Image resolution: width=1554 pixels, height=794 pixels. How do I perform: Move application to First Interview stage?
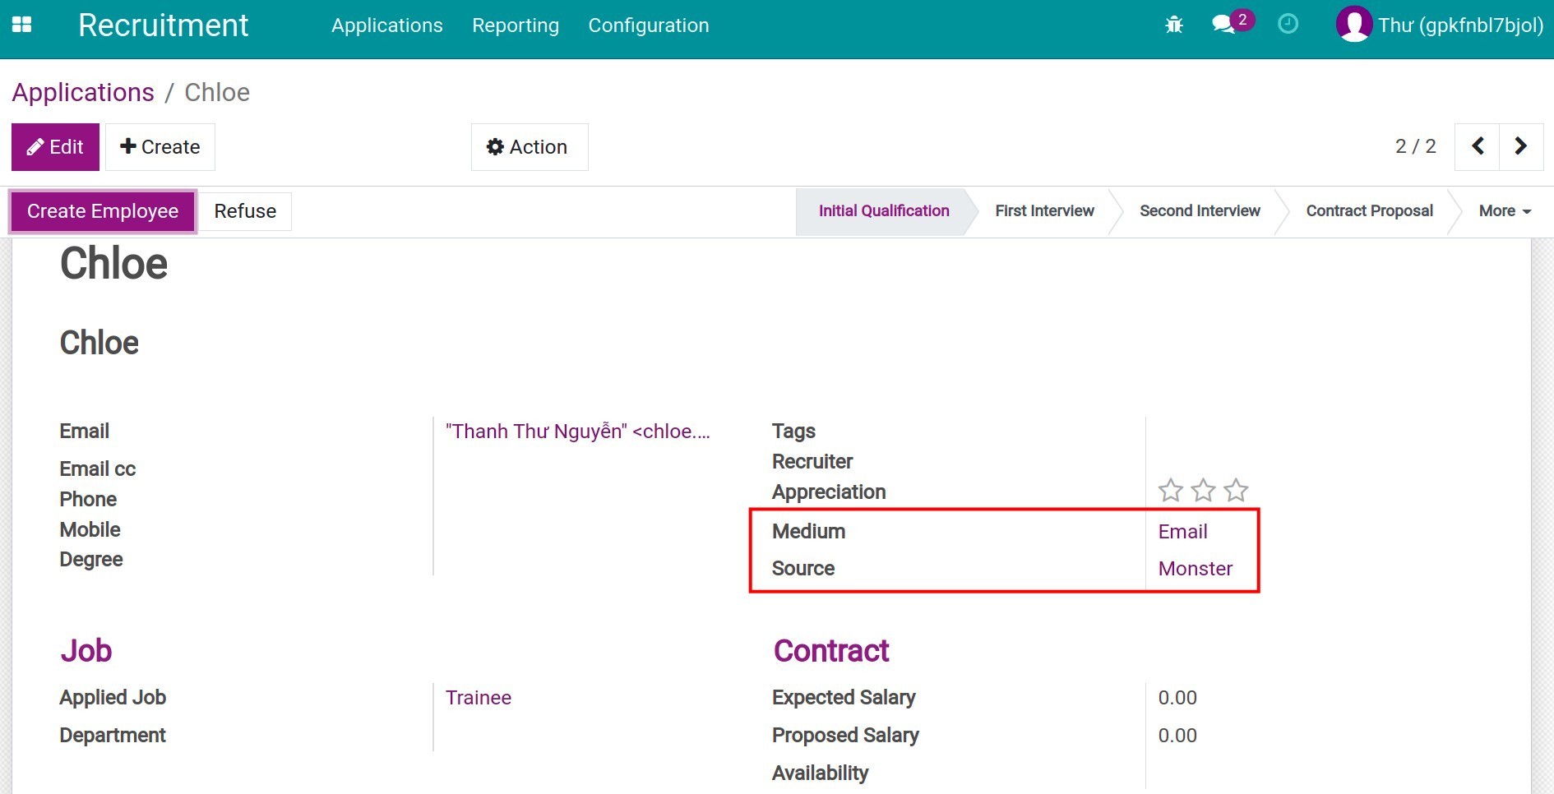1044,210
